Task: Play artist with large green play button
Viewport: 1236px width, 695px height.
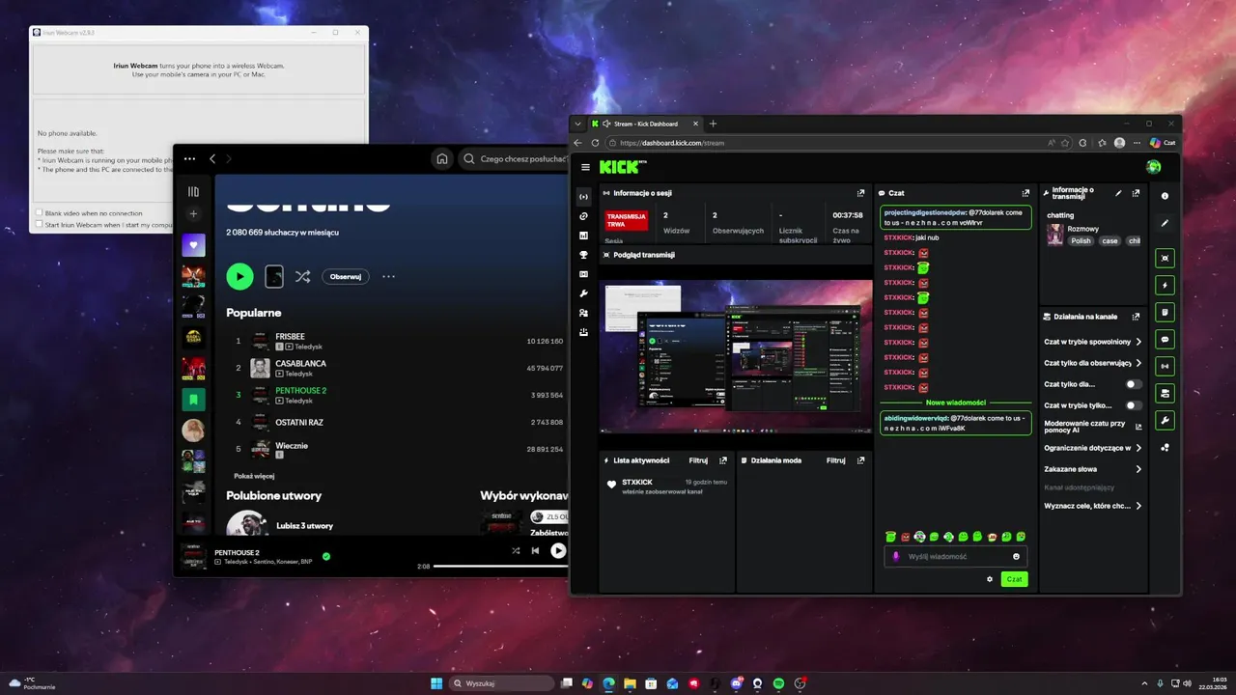Action: [x=239, y=277]
